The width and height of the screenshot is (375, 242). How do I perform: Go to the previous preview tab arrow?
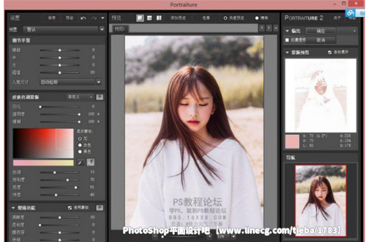click(262, 28)
